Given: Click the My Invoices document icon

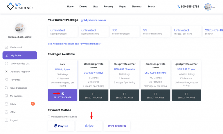Looking at the screenshot, I should (6, 96).
